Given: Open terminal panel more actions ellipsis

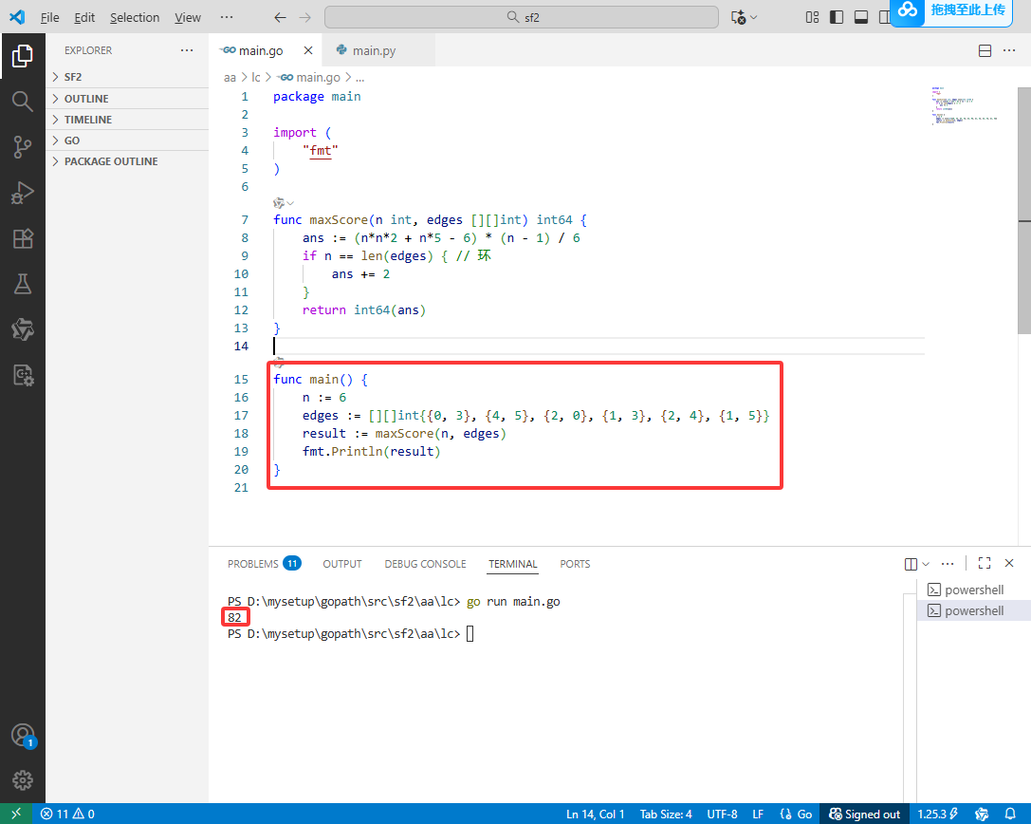Looking at the screenshot, I should click(x=948, y=564).
